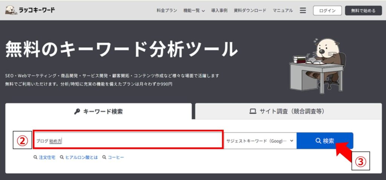The width and height of the screenshot is (386, 180).
Task: Open 資料ダウンロード link
Action: tap(250, 11)
